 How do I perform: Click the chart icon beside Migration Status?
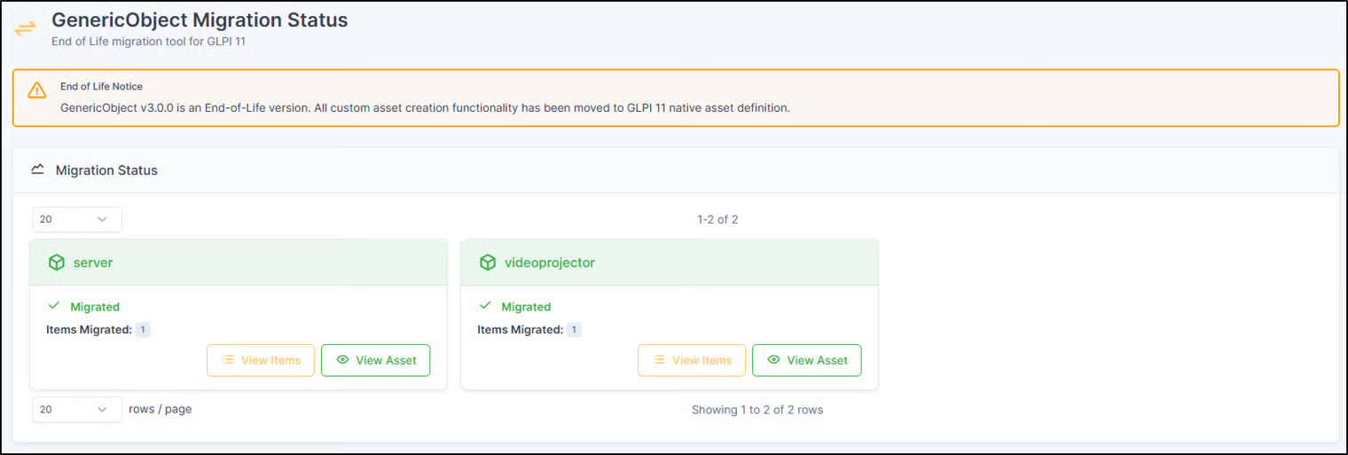37,169
